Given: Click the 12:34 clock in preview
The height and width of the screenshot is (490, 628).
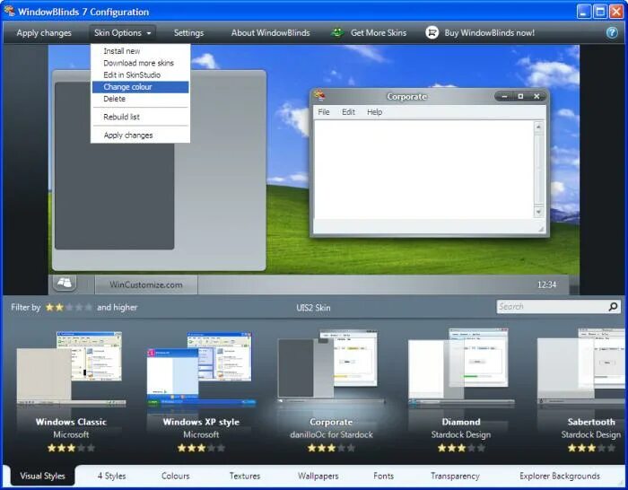Looking at the screenshot, I should [x=546, y=284].
